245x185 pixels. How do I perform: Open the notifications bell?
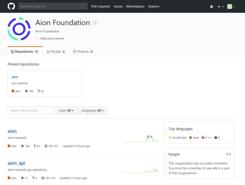[x=211, y=6]
